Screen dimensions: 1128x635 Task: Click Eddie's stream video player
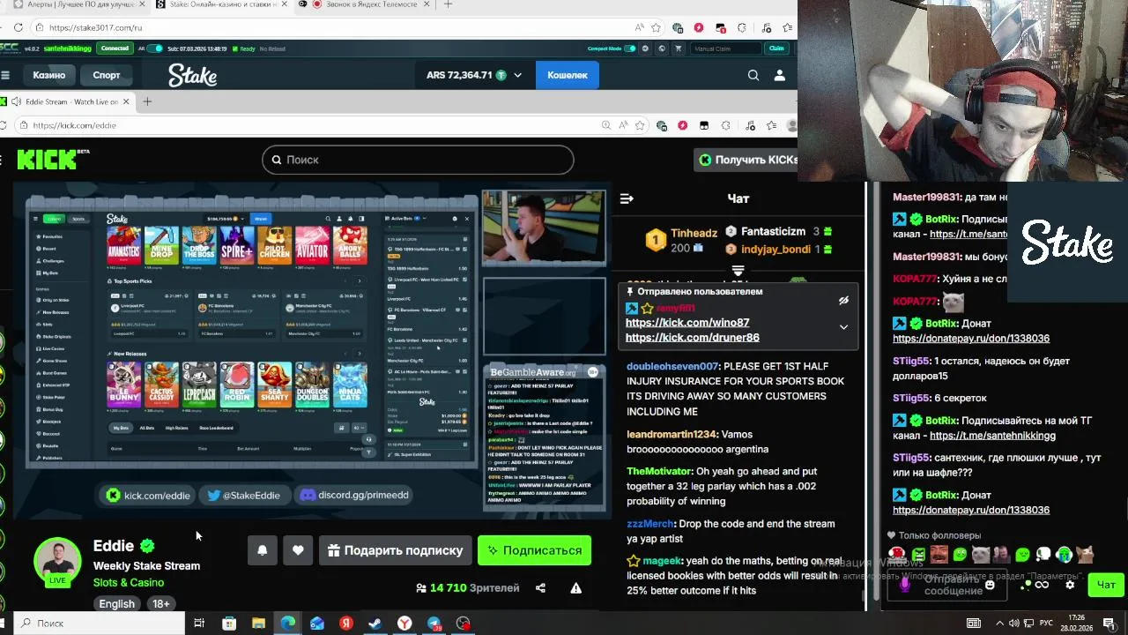click(x=311, y=349)
